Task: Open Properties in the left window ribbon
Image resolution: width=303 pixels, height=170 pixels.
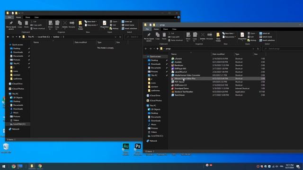Action: coord(104,25)
